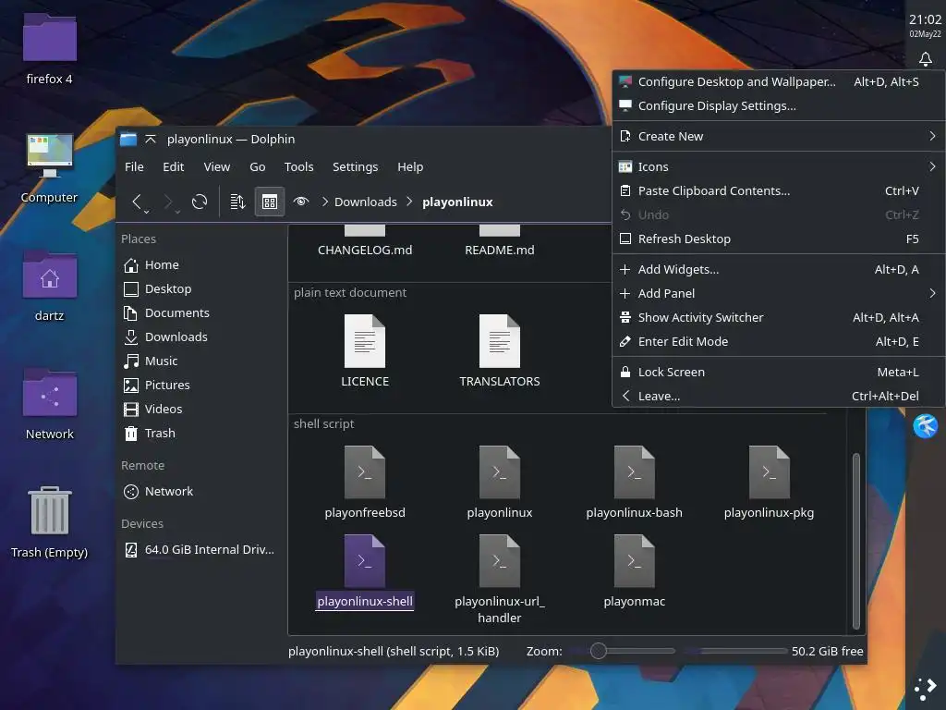Open Pictures in Places sidebar

click(201, 386)
